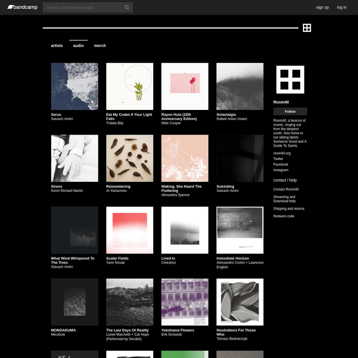The image size is (358, 358).
Task: Focus the search and discover music field
Action: 88,7
